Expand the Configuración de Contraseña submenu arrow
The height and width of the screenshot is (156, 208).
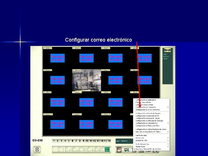[168, 107]
